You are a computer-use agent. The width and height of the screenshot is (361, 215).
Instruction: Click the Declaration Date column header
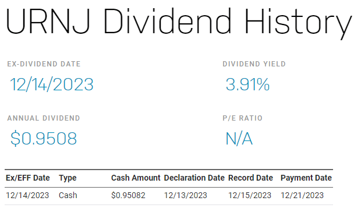pos(194,178)
